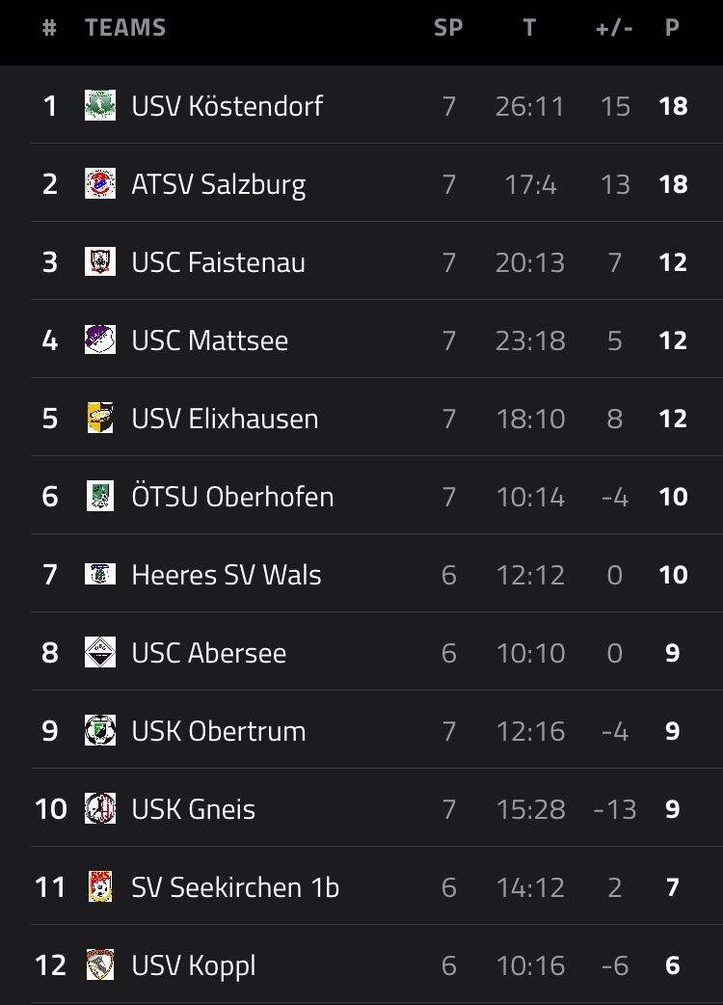This screenshot has height=1005, width=723.
Task: Click the +/- goal difference header
Action: (x=614, y=28)
